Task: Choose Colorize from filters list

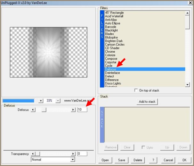Action: 110,55
